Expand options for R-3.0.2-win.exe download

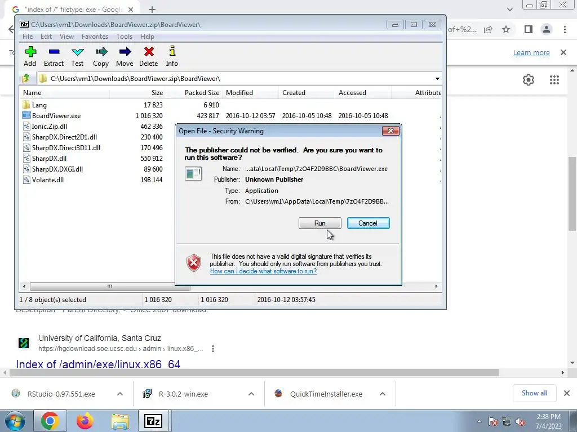(251, 394)
